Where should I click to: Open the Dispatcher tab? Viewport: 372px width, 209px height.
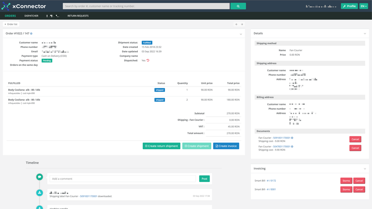(x=31, y=16)
